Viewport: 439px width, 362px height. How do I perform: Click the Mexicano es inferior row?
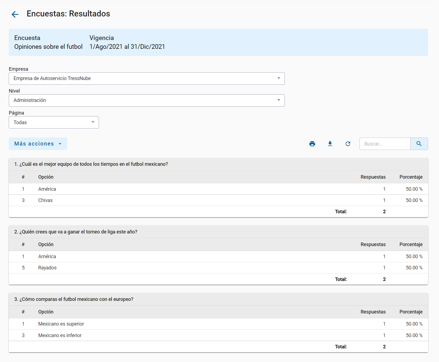coord(60,335)
